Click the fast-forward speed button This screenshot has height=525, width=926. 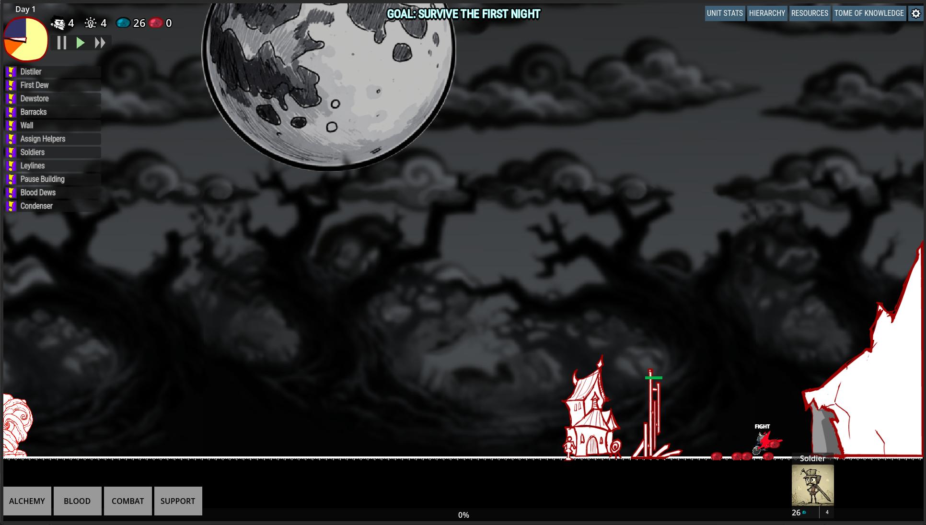[x=100, y=43]
